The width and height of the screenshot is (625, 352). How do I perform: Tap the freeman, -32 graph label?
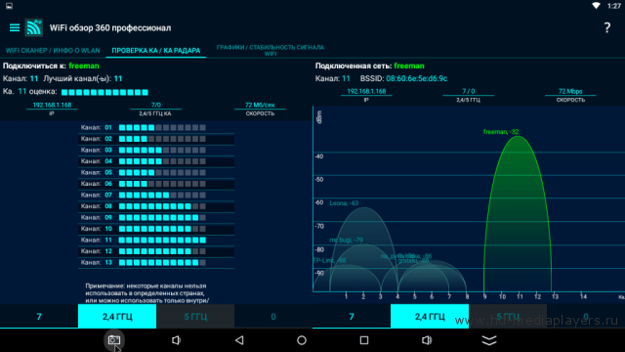501,132
